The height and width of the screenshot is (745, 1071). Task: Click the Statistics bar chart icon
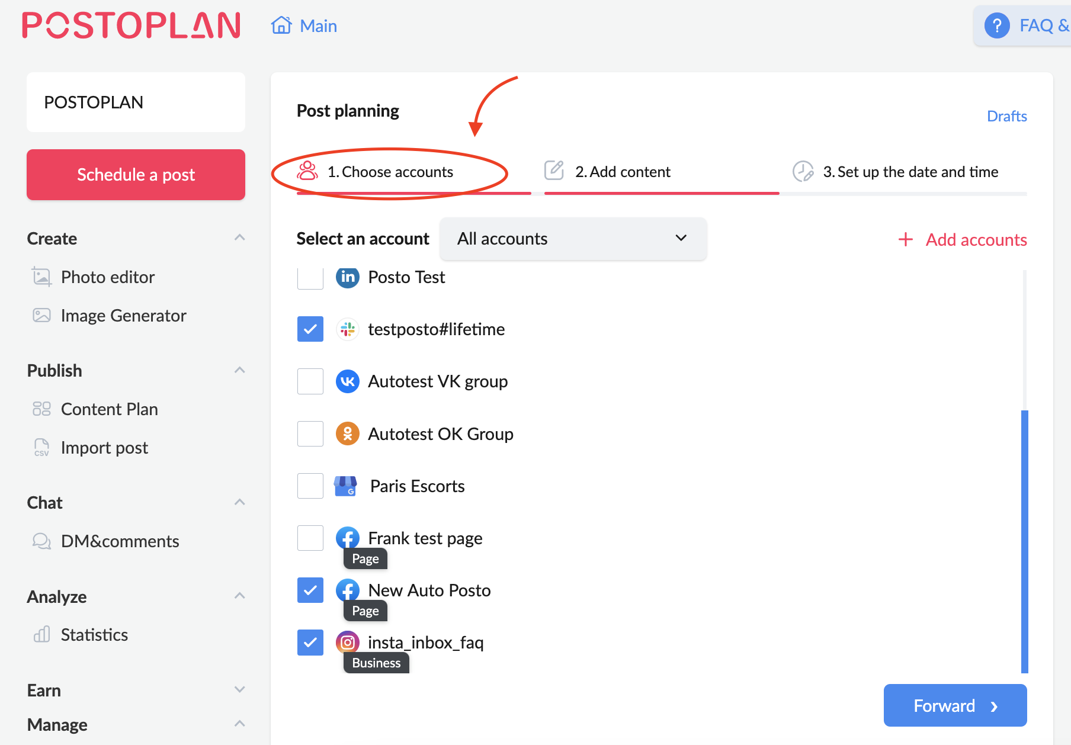pos(41,635)
